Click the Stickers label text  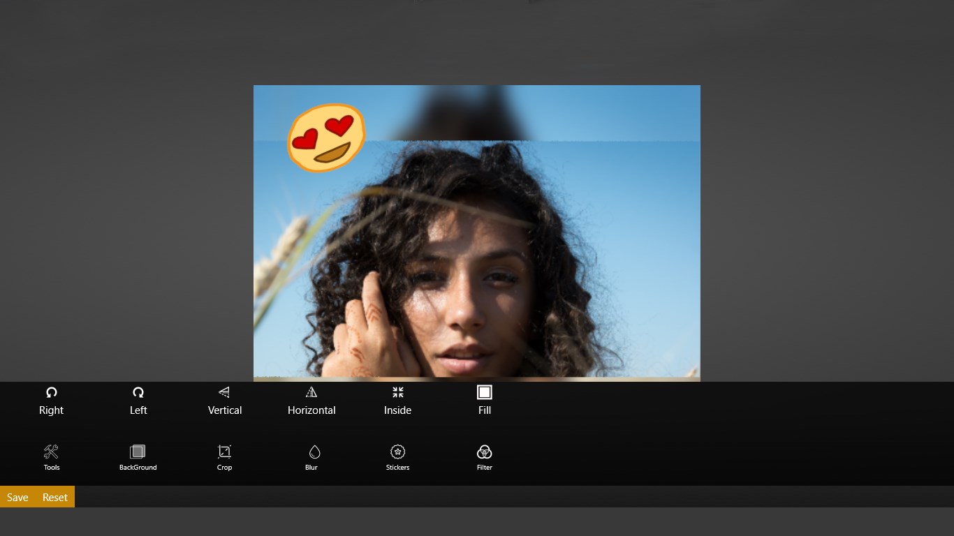point(397,468)
